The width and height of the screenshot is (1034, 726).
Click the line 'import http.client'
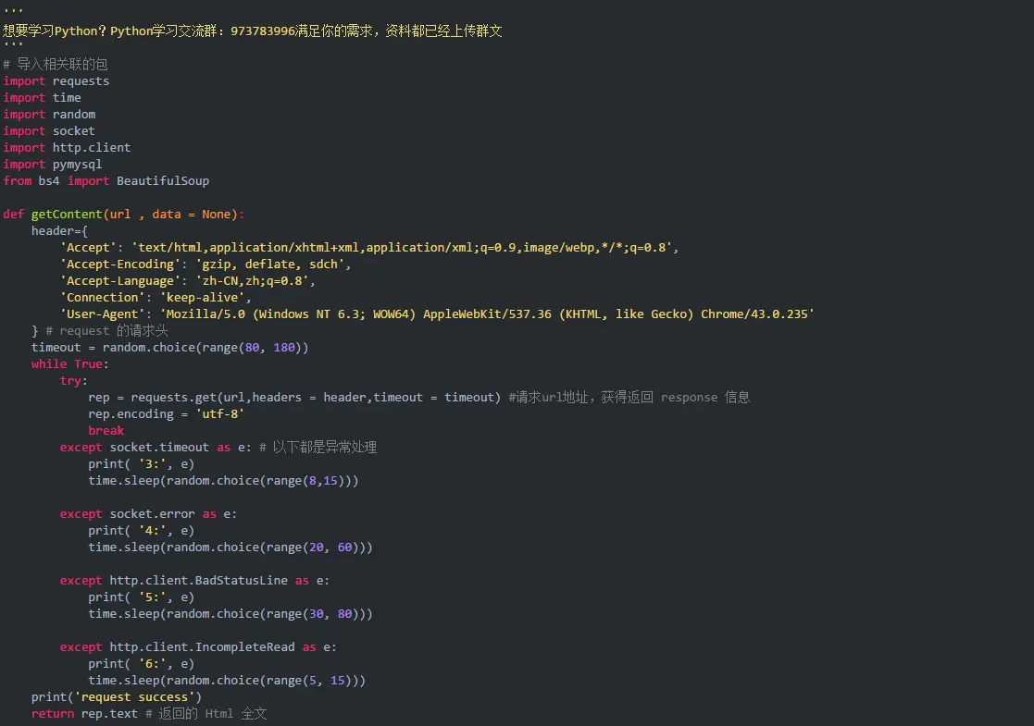point(67,148)
